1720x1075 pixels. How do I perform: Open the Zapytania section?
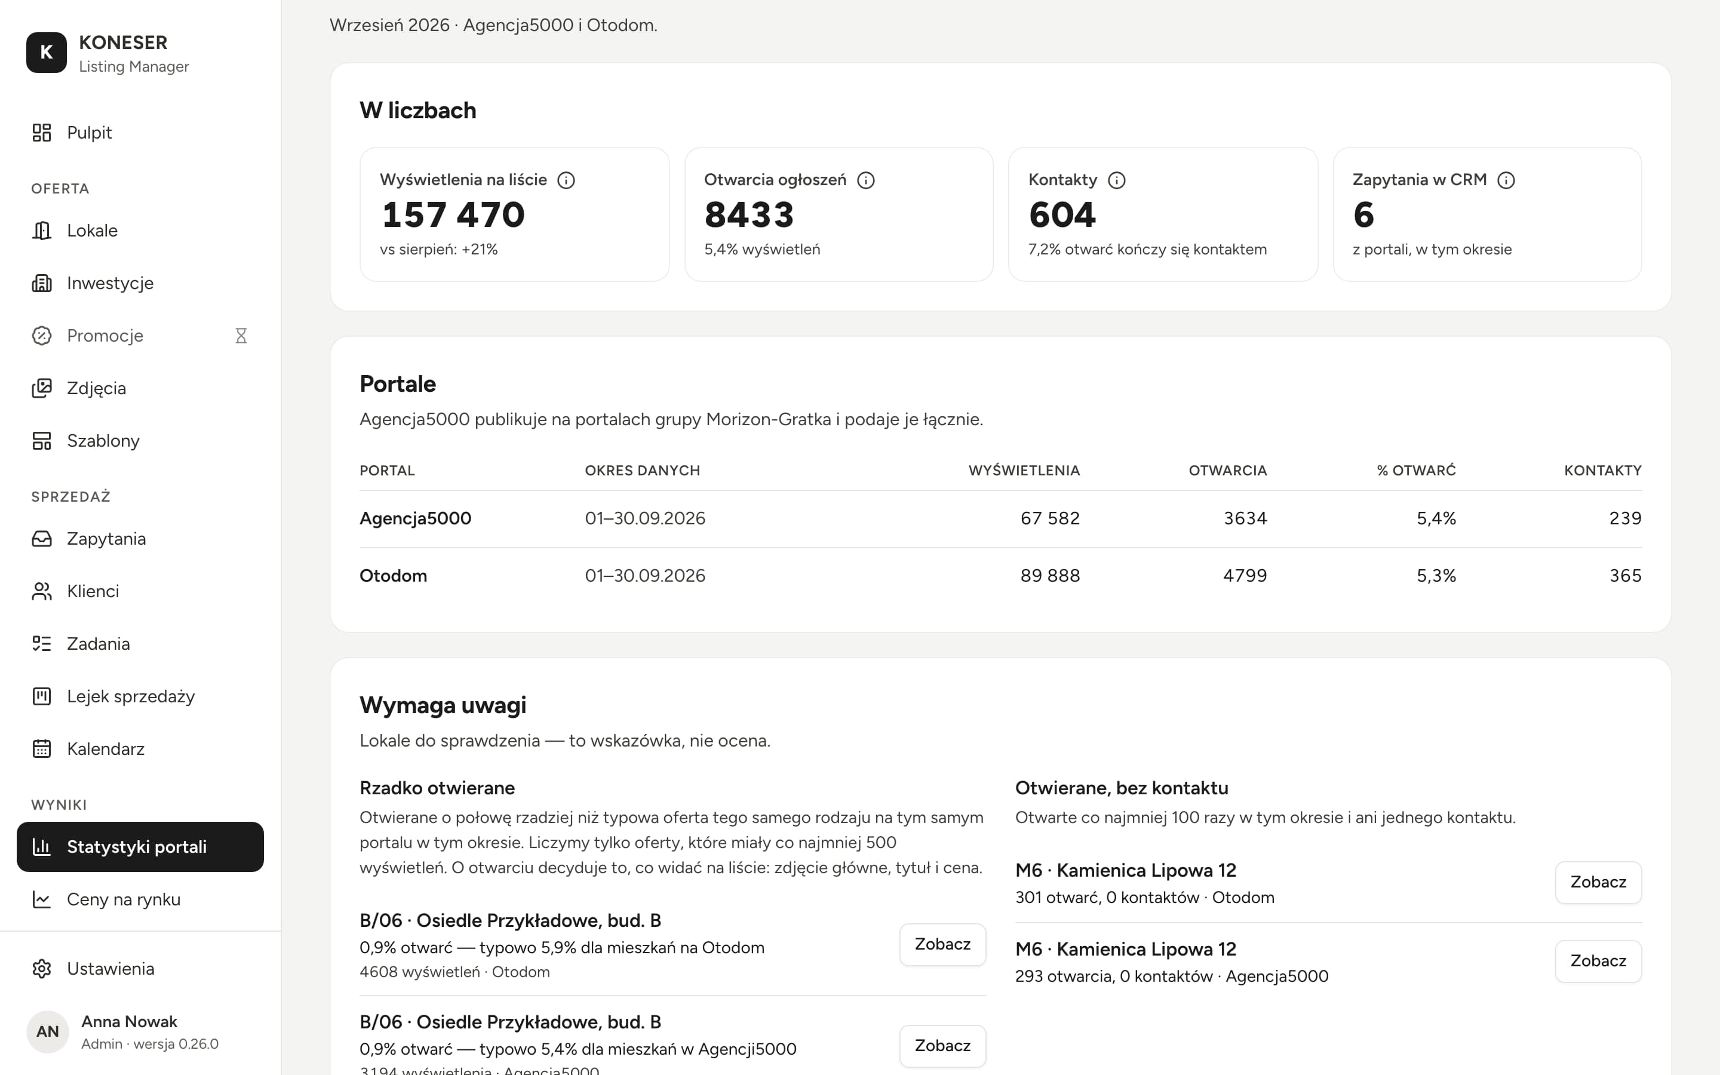point(140,539)
